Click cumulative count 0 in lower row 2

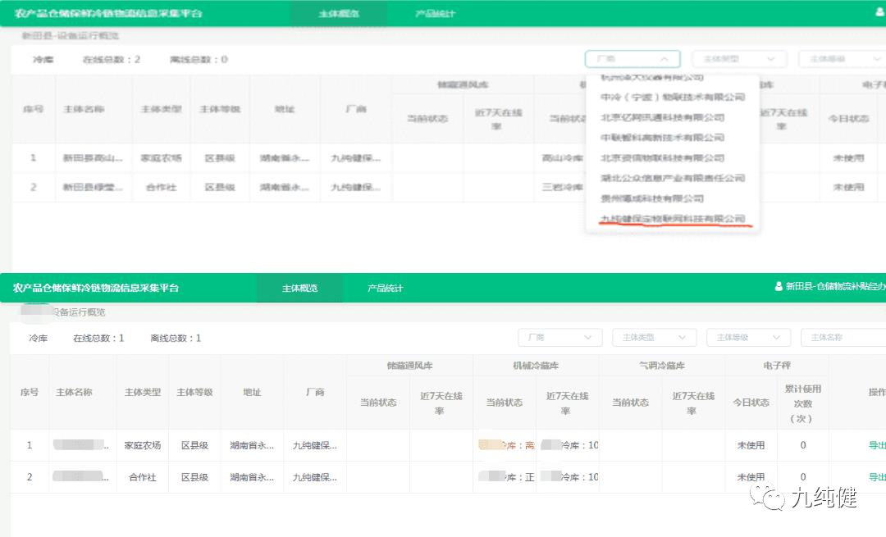[803, 476]
